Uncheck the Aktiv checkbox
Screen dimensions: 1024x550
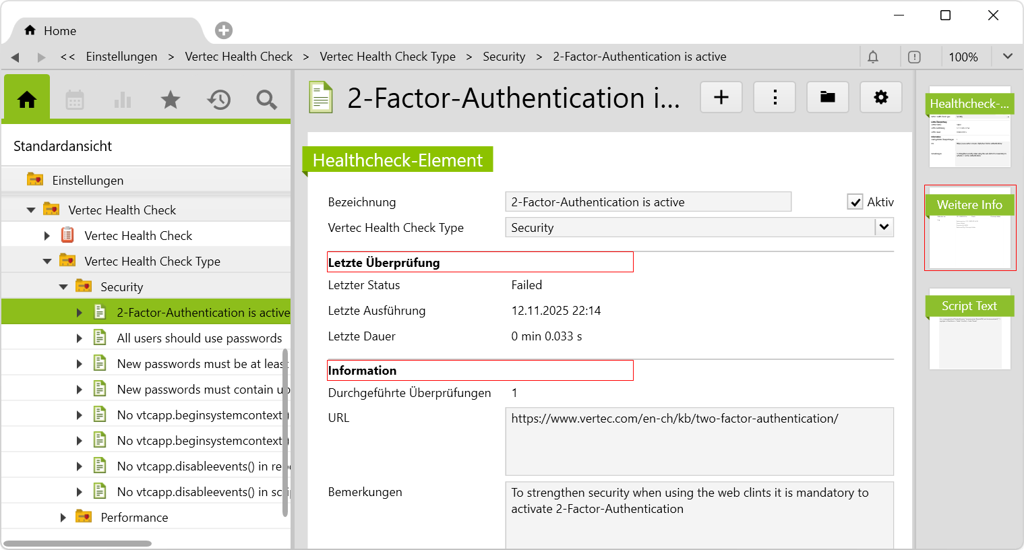pos(855,202)
